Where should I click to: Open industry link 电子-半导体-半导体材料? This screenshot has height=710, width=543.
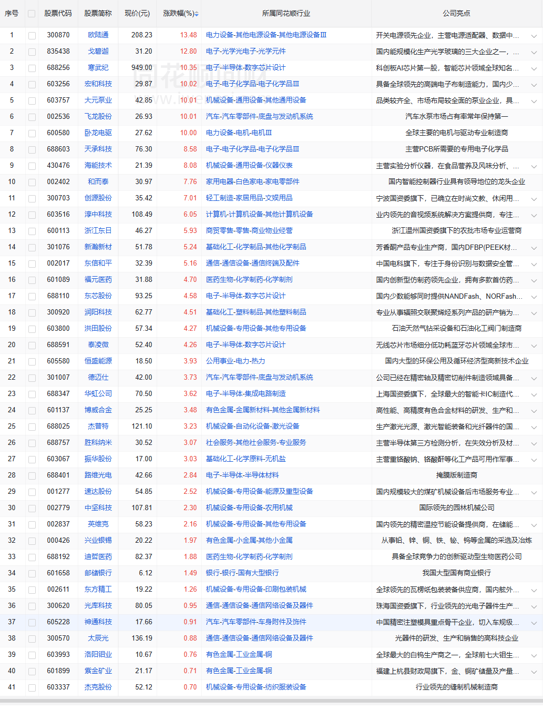242,475
